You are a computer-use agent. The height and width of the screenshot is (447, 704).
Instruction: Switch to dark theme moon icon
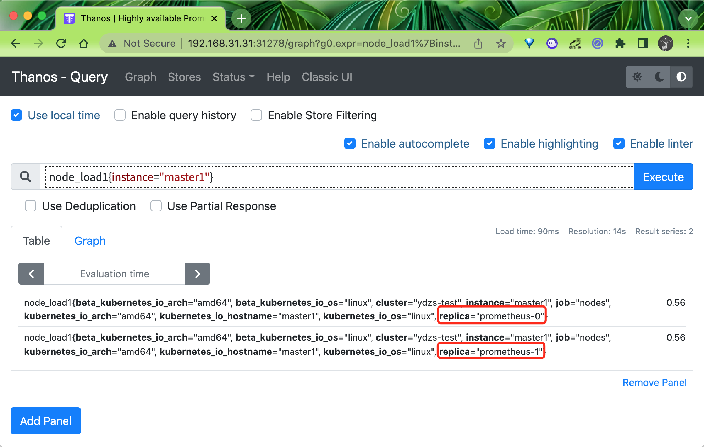pos(659,77)
